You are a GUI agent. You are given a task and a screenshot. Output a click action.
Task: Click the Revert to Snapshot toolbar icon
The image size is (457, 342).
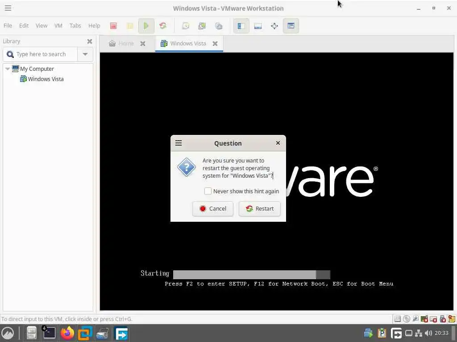(202, 25)
